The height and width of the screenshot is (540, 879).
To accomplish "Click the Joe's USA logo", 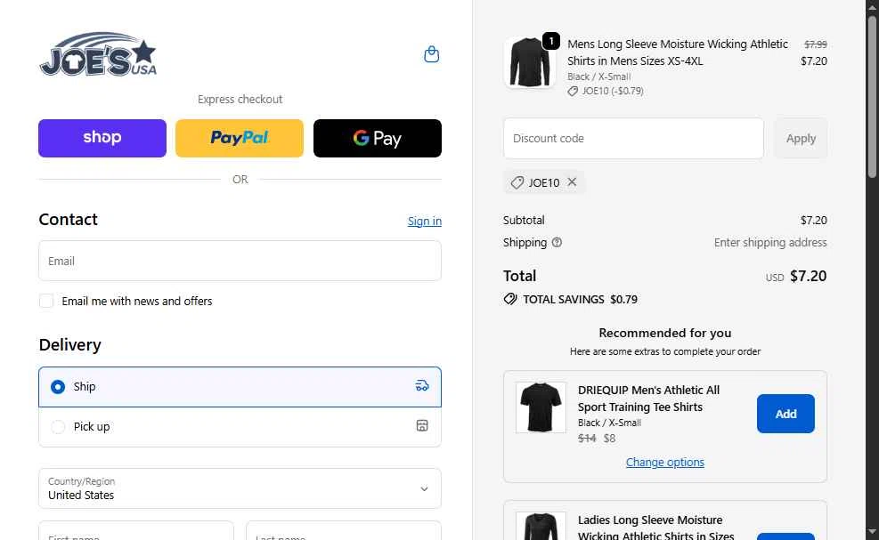I will (98, 53).
